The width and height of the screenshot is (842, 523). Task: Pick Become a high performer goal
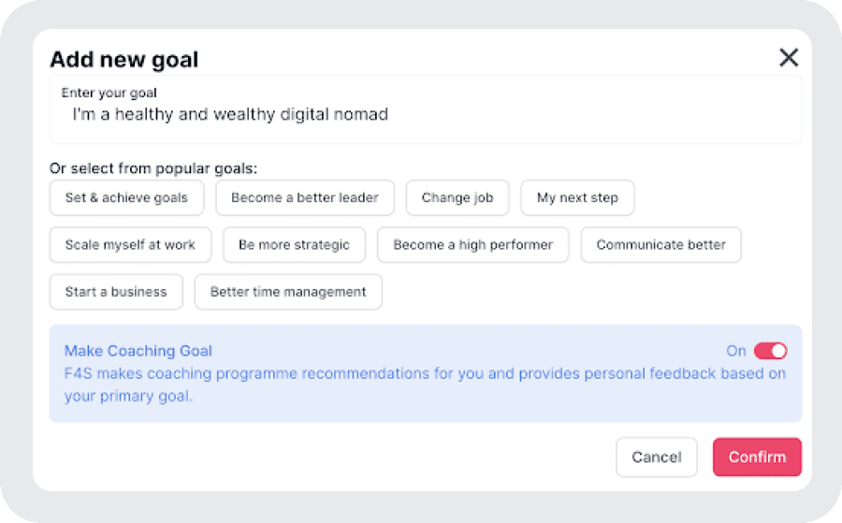point(472,245)
